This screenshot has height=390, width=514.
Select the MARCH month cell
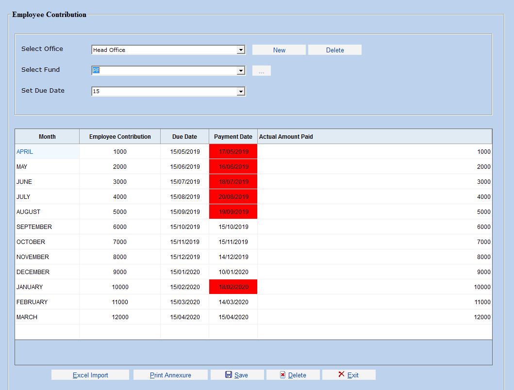pos(47,318)
